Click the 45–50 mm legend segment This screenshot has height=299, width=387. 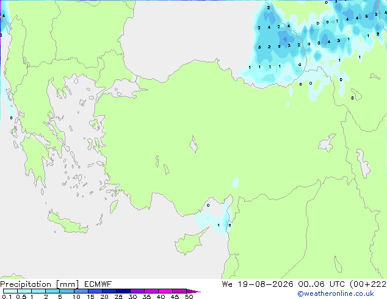coord(179,291)
